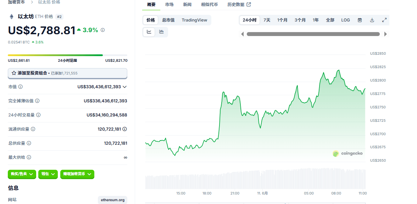The width and height of the screenshot is (417, 204).
Task: Open ethereum.org website link
Action: [112, 200]
